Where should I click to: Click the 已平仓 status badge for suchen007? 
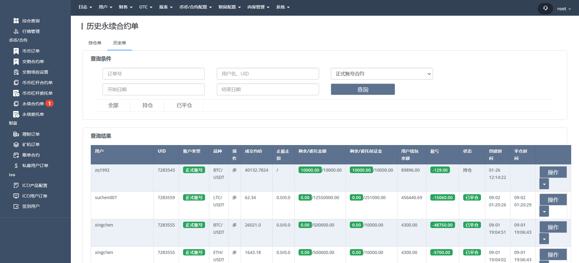coord(472,198)
